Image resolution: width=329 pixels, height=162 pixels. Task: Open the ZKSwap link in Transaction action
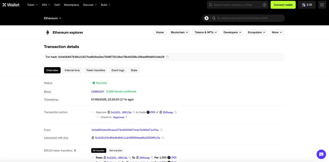point(168,112)
